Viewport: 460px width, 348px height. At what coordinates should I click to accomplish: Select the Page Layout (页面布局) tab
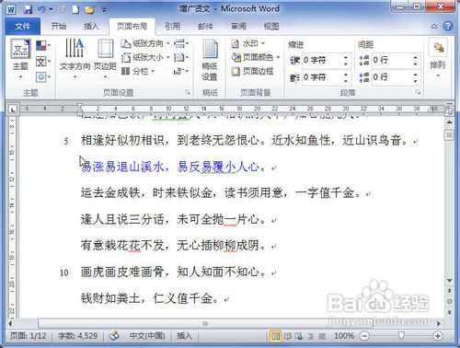(x=132, y=27)
